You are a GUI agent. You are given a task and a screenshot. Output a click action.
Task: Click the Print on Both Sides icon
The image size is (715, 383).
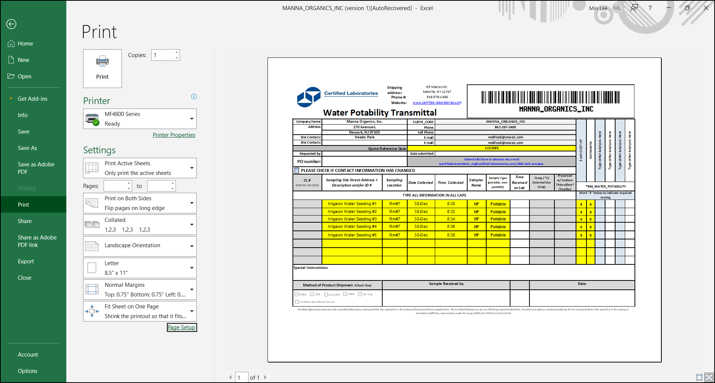[92, 203]
